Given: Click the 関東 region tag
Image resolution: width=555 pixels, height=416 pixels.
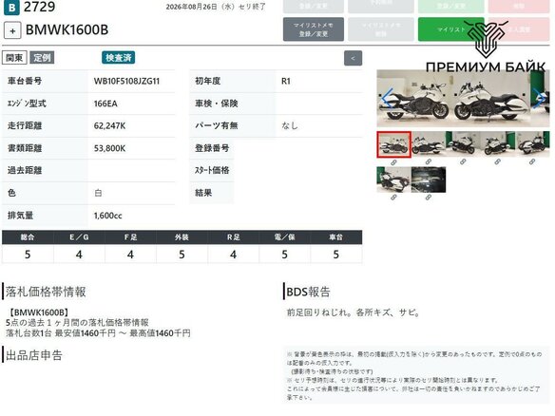Looking at the screenshot, I should click(14, 58).
